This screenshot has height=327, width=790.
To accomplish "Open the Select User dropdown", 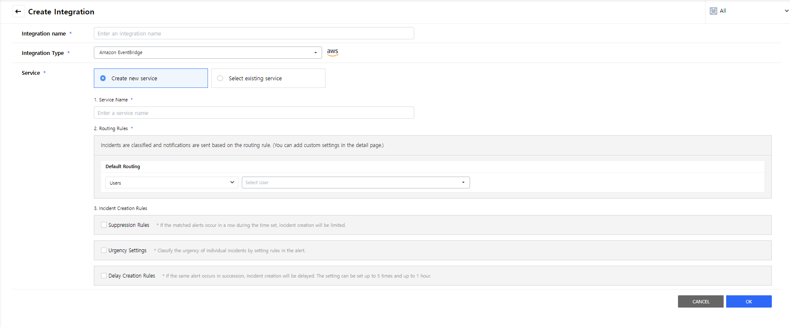I will (355, 183).
